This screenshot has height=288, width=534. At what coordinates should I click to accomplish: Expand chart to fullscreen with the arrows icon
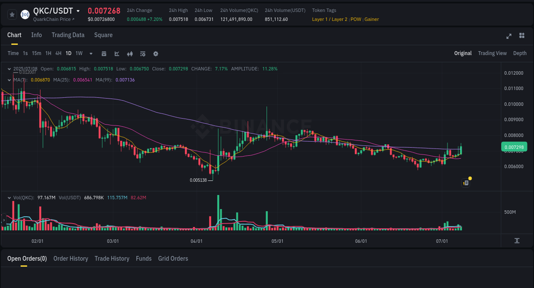(x=509, y=36)
